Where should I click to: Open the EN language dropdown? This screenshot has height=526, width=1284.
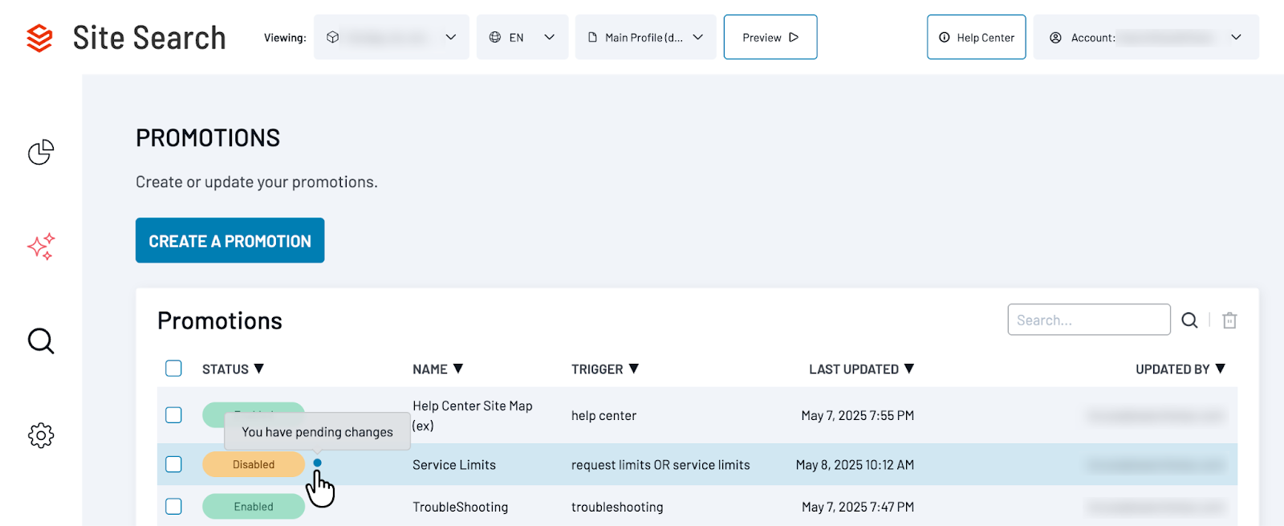coord(522,37)
